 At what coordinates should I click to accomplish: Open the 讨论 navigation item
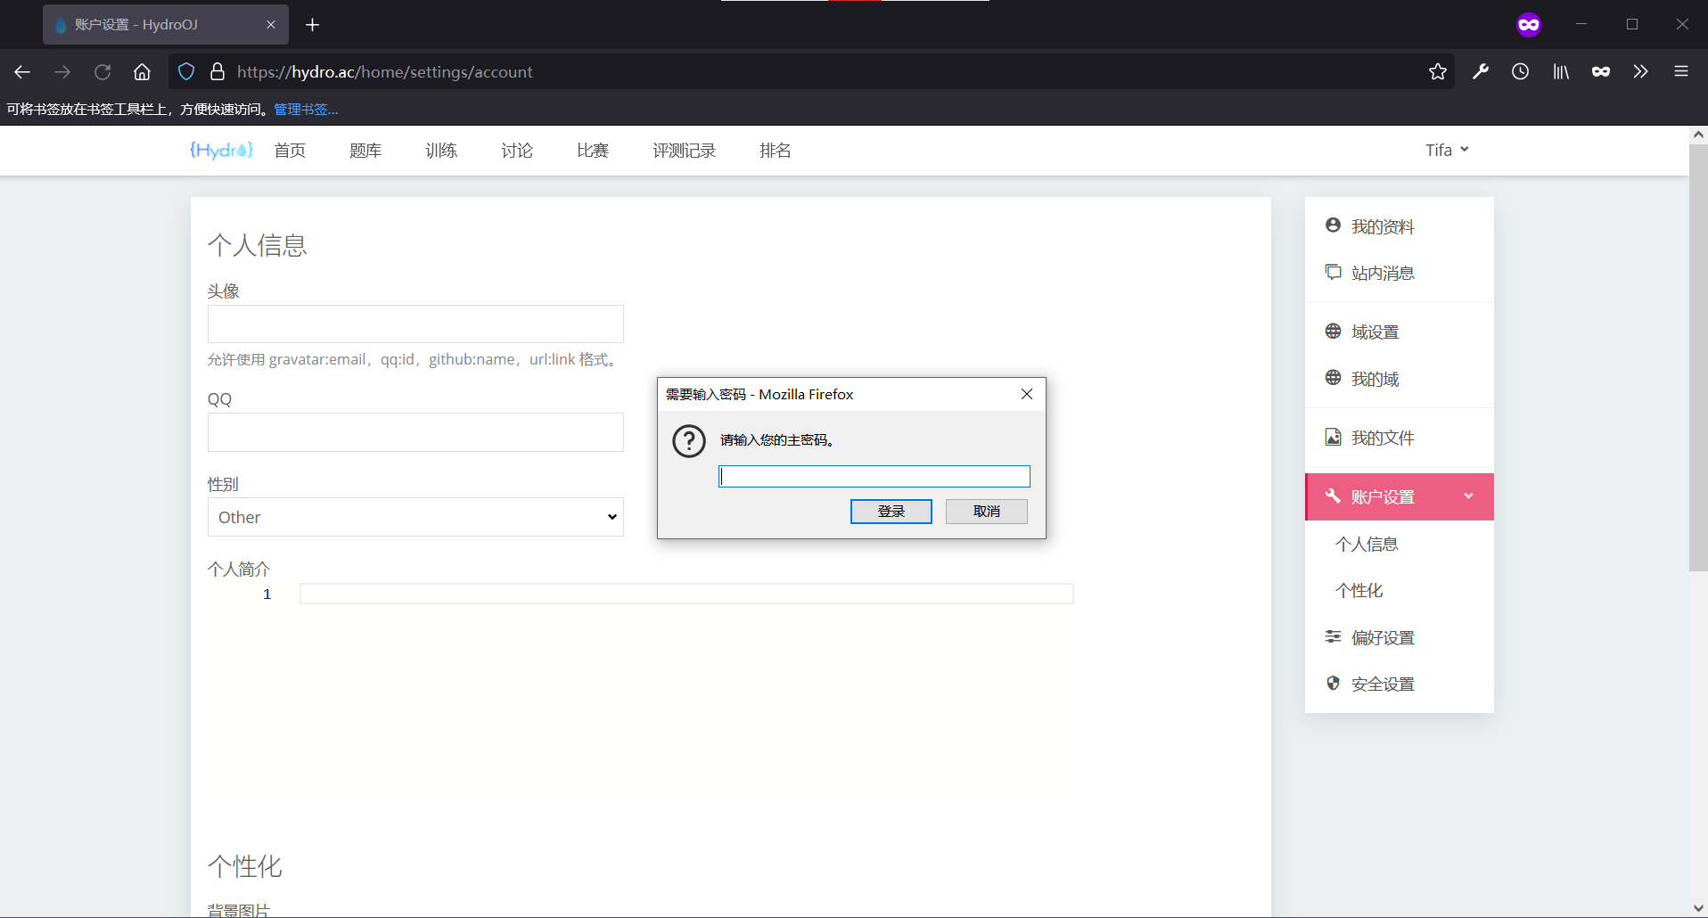(517, 151)
